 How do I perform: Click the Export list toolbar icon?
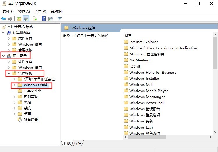point(35,19)
